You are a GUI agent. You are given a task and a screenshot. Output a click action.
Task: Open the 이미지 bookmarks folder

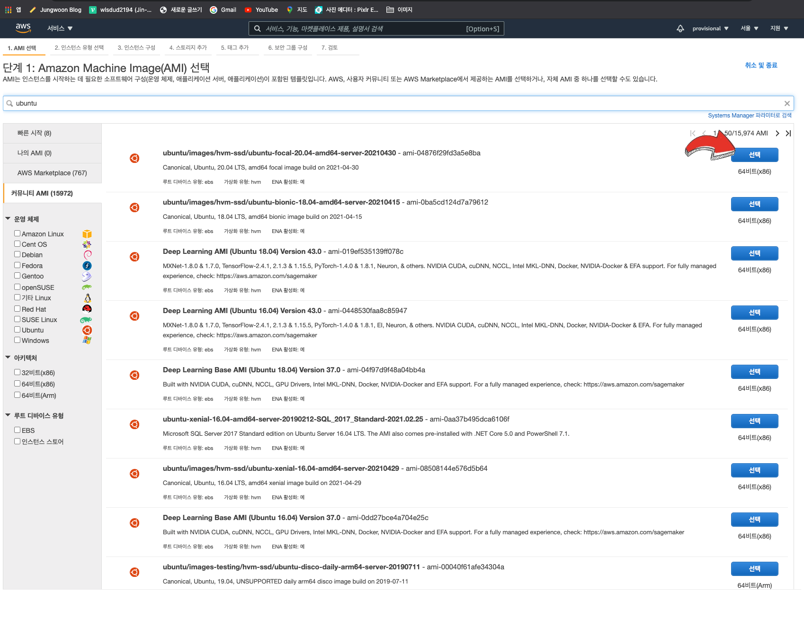pyautogui.click(x=399, y=9)
